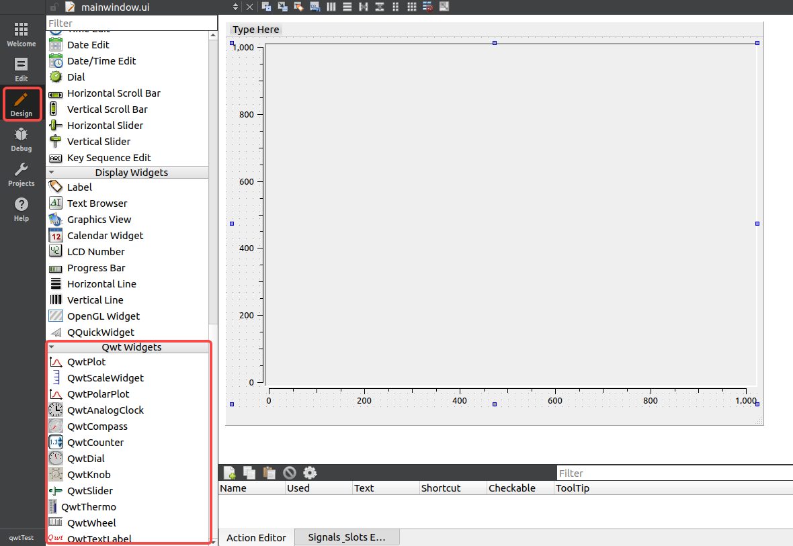Click the Lay Out in a Grid icon
Viewport: 793px width, 546px height.
click(412, 7)
